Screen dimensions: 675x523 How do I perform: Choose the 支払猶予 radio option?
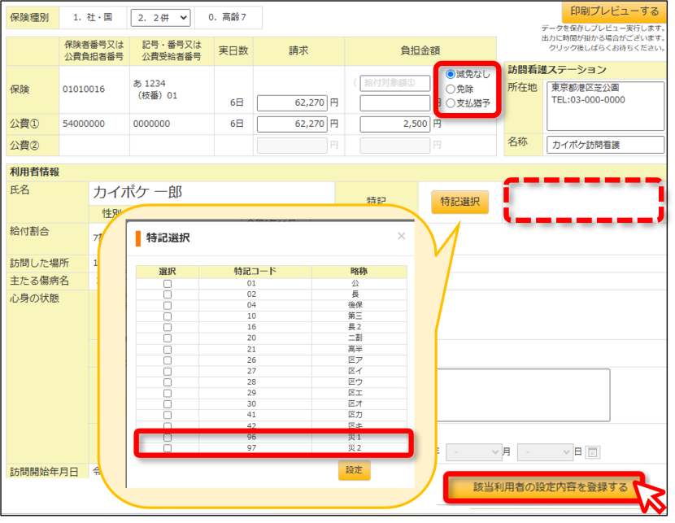(451, 103)
